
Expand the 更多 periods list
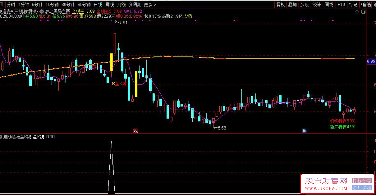tap(150, 5)
